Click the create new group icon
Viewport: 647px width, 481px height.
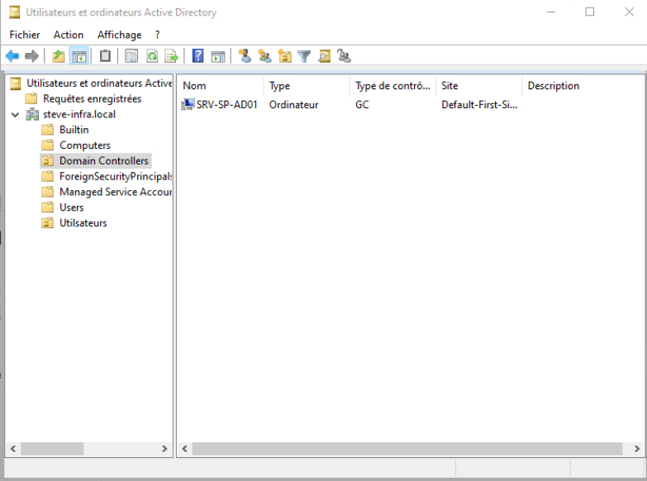click(264, 56)
